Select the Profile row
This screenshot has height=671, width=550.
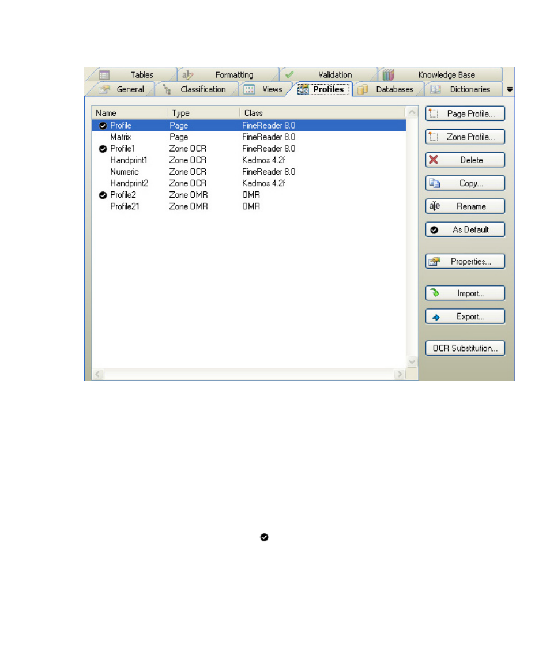(248, 126)
